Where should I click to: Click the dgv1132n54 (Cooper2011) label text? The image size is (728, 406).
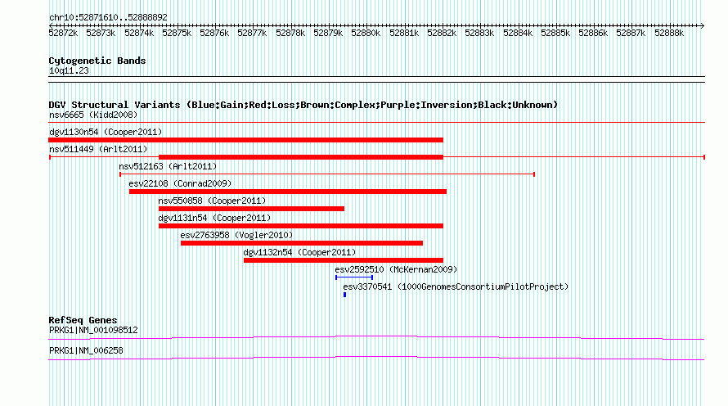click(299, 252)
